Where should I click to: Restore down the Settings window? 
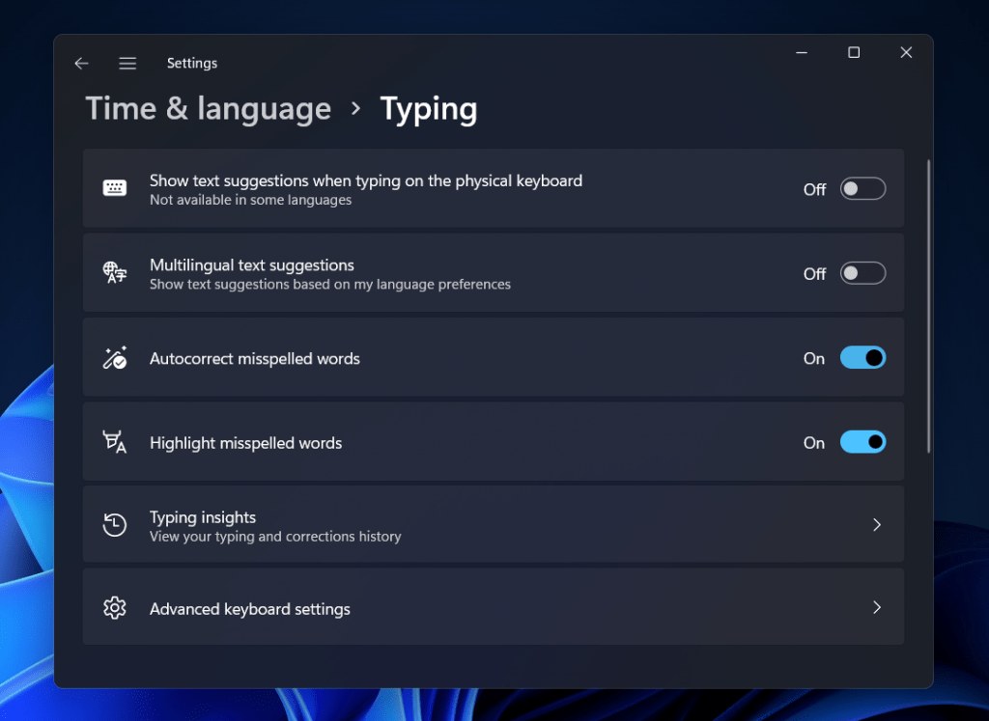pyautogui.click(x=853, y=52)
